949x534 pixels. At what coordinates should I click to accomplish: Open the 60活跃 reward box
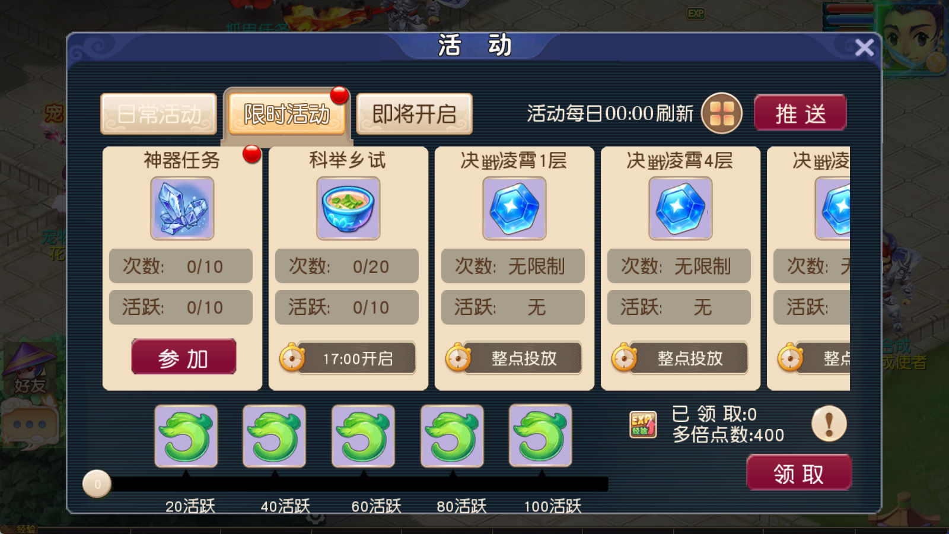(363, 436)
